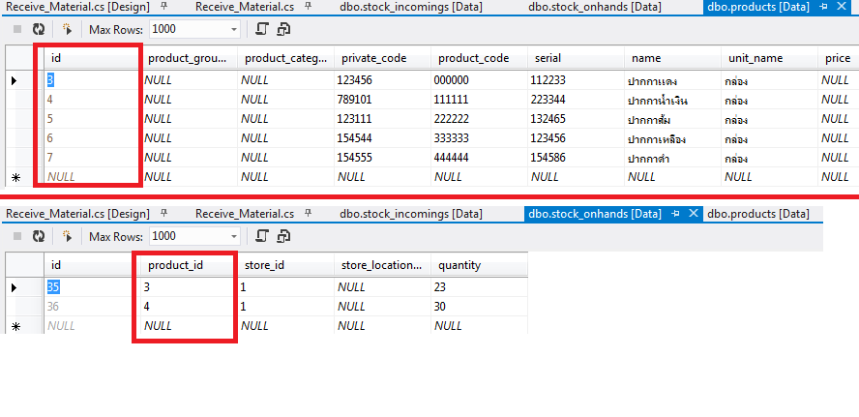The image size is (859, 417).
Task: Open Max Rows dropdown in stock_onhands toolbar
Action: (x=233, y=236)
